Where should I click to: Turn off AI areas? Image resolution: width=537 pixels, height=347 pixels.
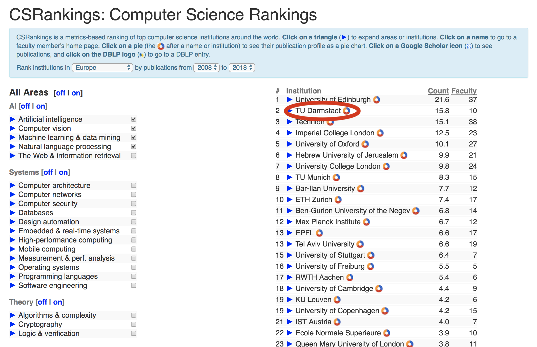[25, 106]
